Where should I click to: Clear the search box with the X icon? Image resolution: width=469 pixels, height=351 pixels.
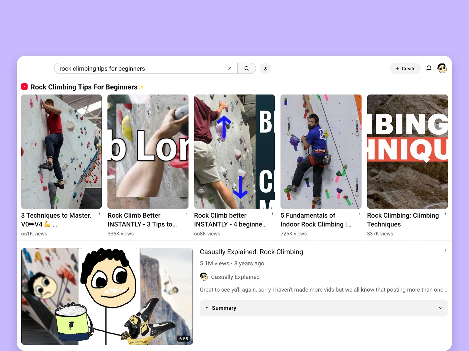coord(230,68)
